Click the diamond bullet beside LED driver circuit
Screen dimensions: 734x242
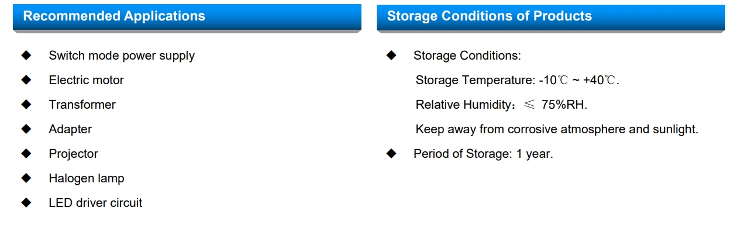coord(26,203)
